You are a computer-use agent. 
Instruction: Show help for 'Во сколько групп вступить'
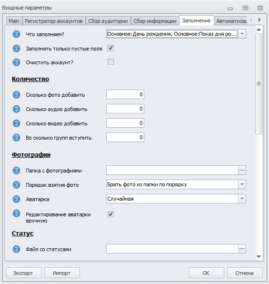[16, 137]
